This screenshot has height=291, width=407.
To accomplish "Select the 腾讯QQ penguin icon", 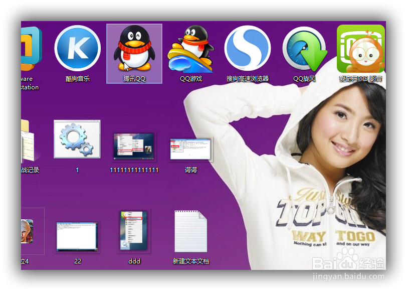I will pyautogui.click(x=134, y=48).
